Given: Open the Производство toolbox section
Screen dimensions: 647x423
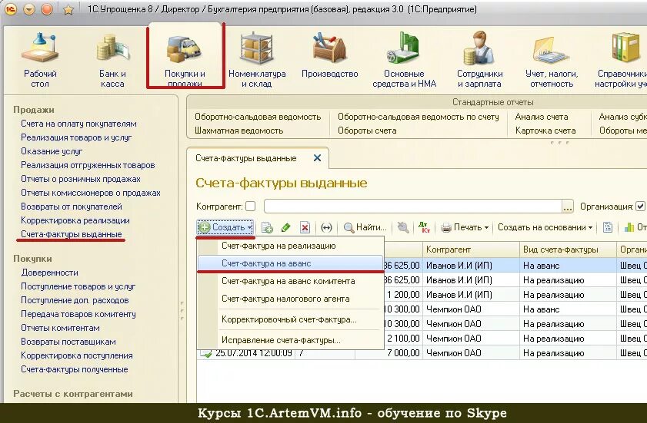Looking at the screenshot, I should 330,55.
